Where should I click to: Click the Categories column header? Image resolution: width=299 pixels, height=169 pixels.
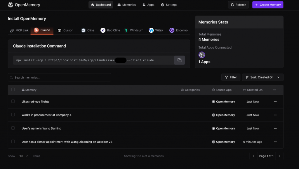(x=190, y=90)
